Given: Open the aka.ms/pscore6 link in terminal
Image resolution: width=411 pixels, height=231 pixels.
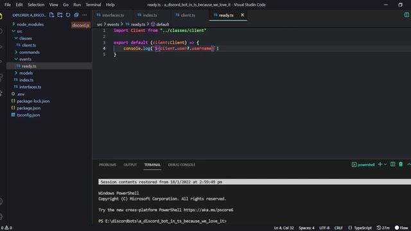Looking at the screenshot, I should coord(208,210).
